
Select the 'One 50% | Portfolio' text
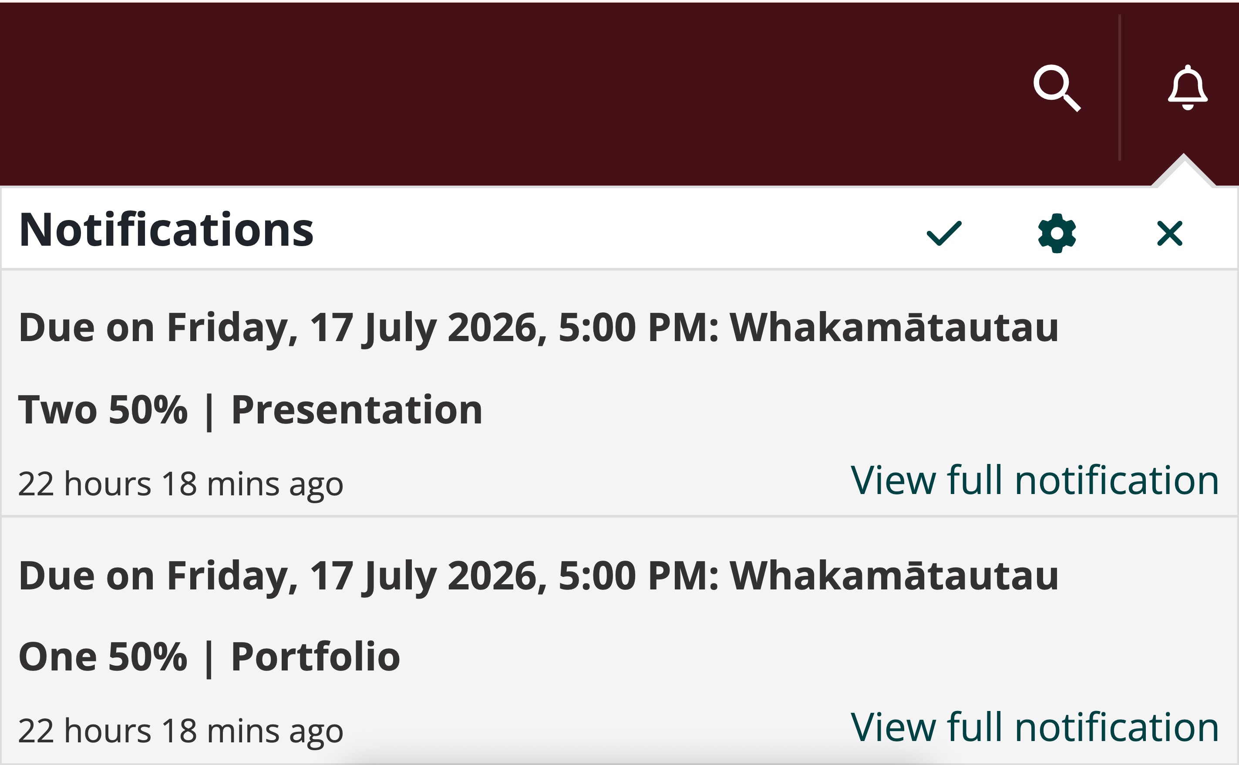pos(209,658)
